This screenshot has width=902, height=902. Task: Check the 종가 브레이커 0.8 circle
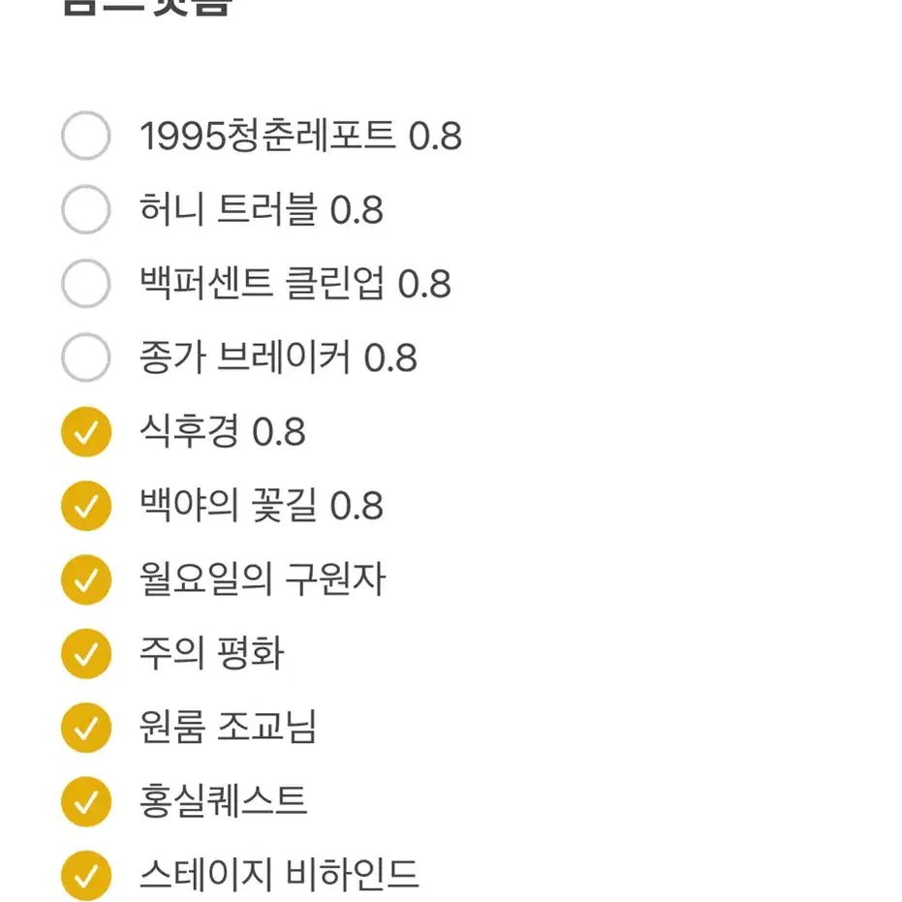coord(85,358)
